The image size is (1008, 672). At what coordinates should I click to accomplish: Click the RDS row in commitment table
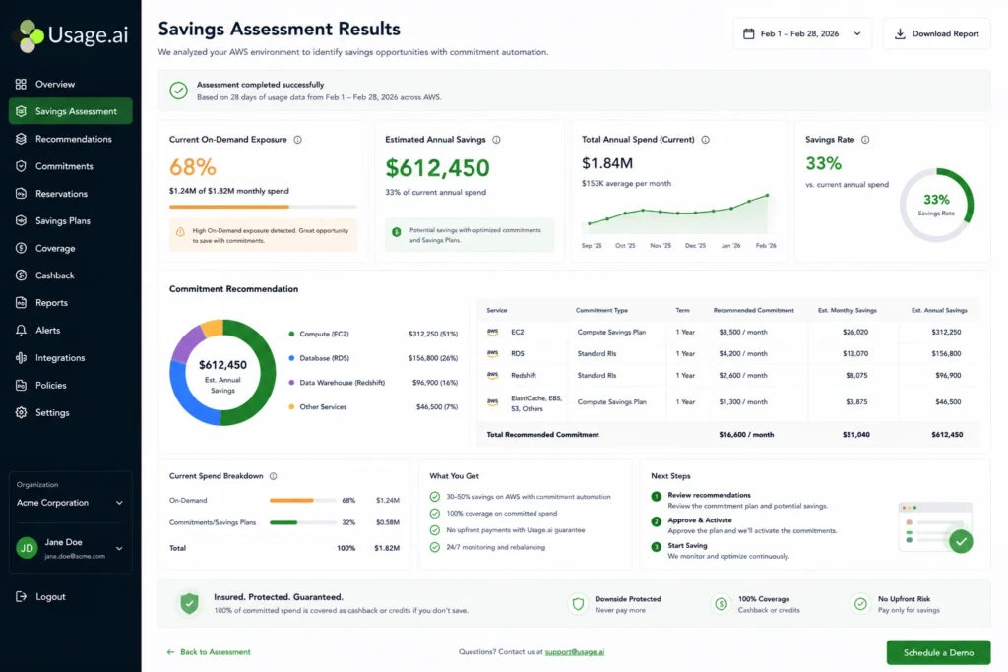pyautogui.click(x=729, y=354)
